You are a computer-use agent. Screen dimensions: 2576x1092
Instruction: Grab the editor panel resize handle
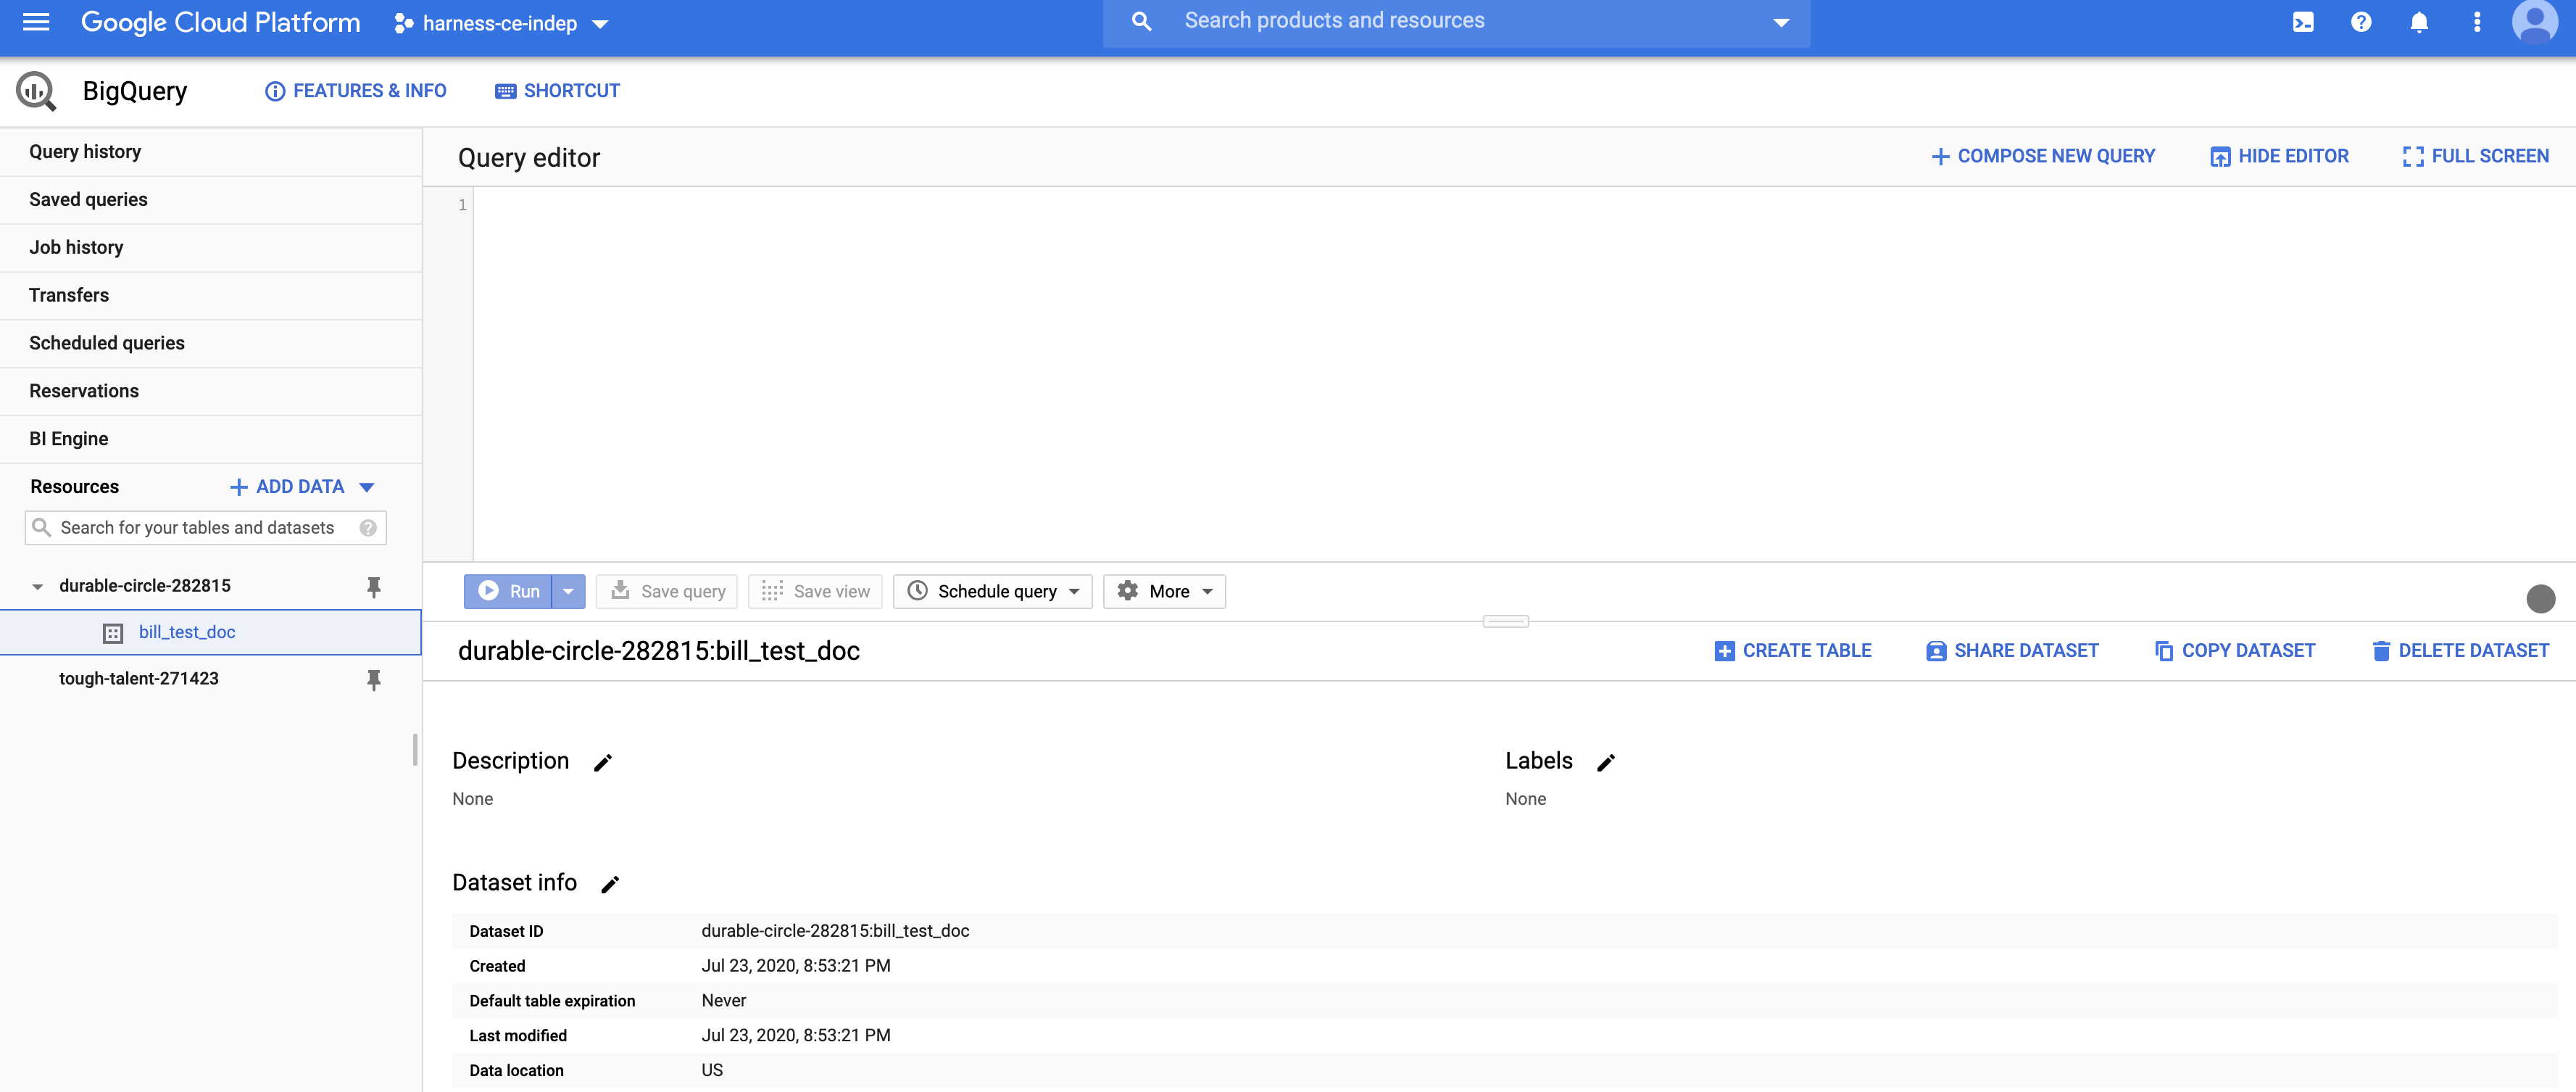[1506, 621]
